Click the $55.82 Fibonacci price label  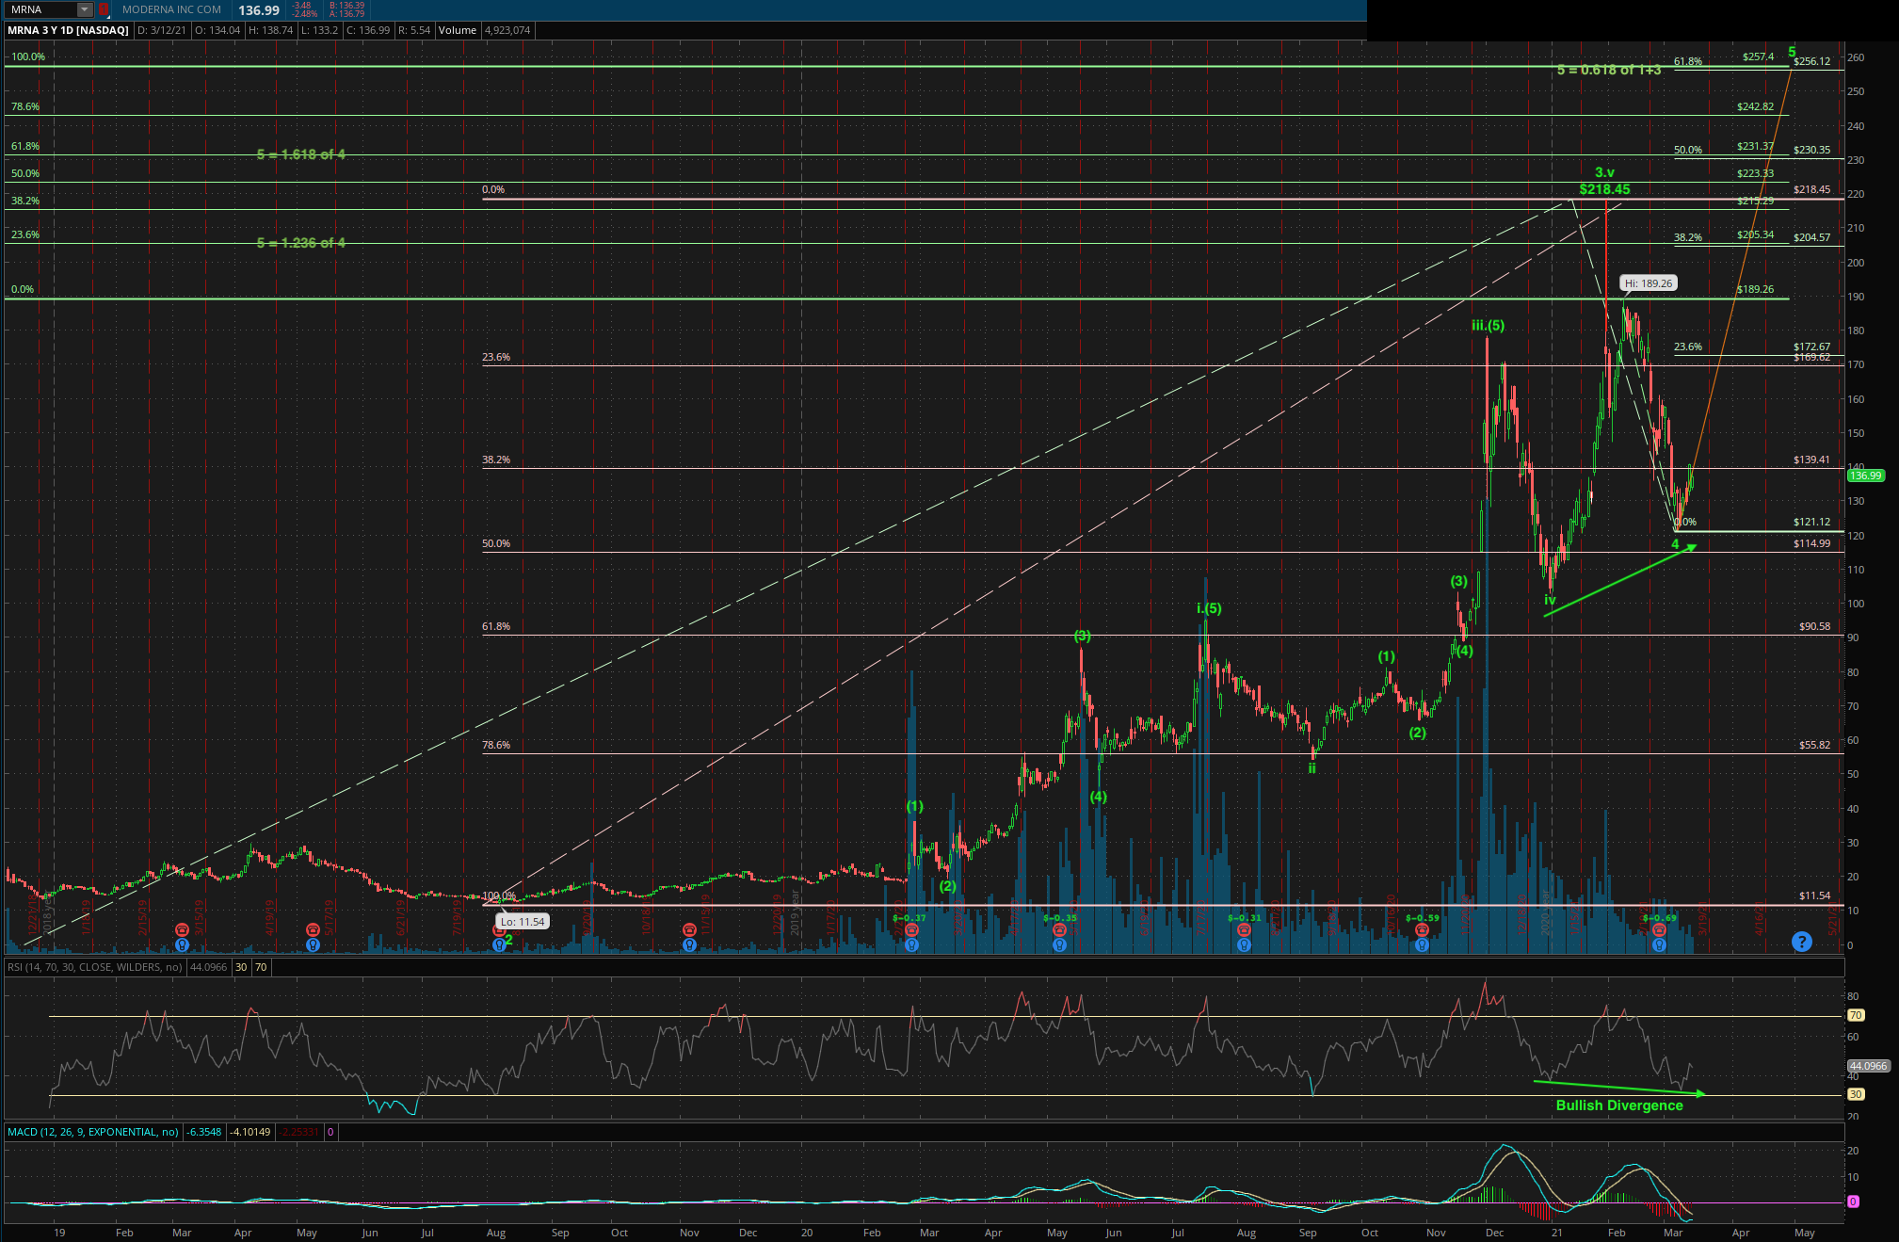(1814, 745)
